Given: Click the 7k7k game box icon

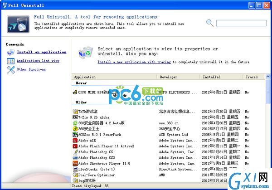Looking at the screenshot, I should pyautogui.click(x=75, y=111).
